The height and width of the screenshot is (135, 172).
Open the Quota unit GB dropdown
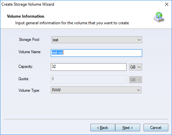pyautogui.click(x=135, y=79)
